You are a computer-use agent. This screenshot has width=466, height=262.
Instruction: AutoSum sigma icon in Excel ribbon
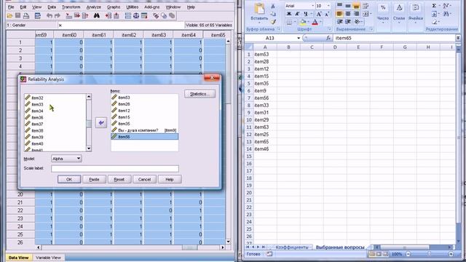click(x=434, y=6)
